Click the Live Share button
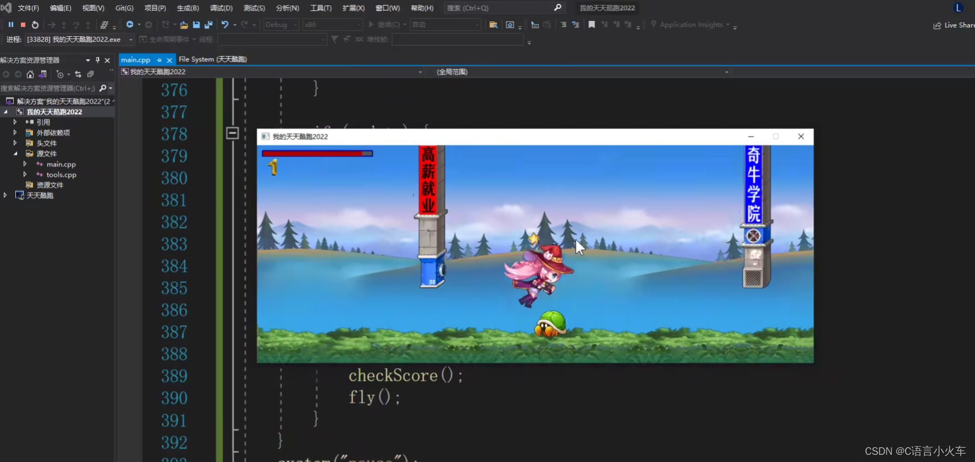 click(x=954, y=25)
